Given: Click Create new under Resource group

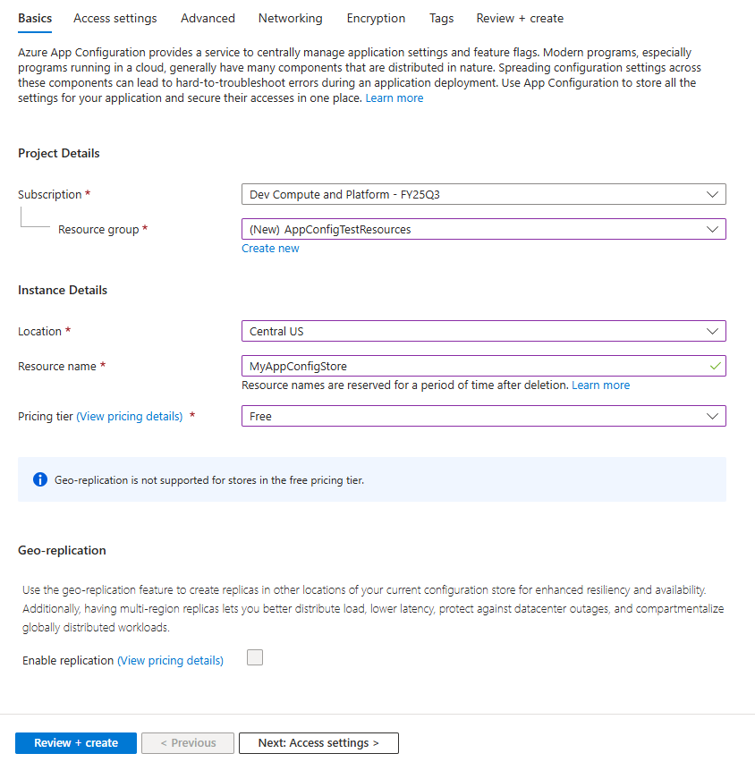Looking at the screenshot, I should coord(270,248).
